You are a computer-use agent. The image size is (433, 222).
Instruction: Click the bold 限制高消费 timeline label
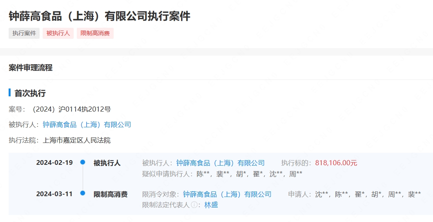111,195
